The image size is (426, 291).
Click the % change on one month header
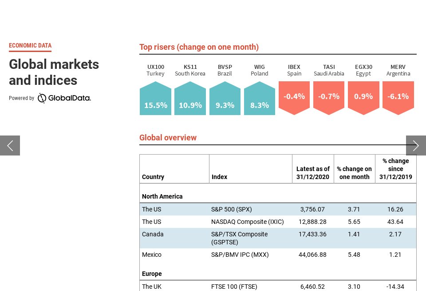[x=354, y=173]
